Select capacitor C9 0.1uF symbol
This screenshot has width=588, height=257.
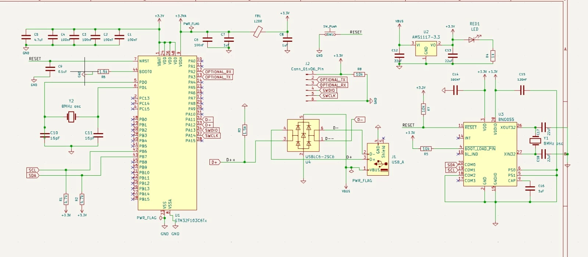tap(50, 69)
